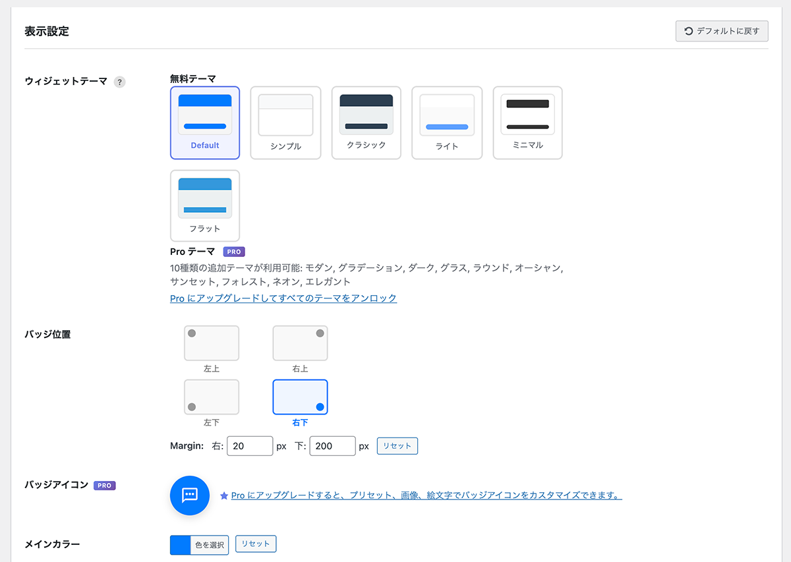Switch badge position to 左下

(212, 397)
